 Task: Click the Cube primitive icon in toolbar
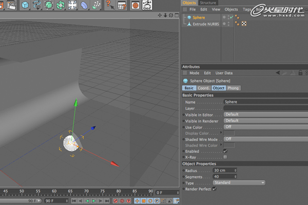pos(25,6)
